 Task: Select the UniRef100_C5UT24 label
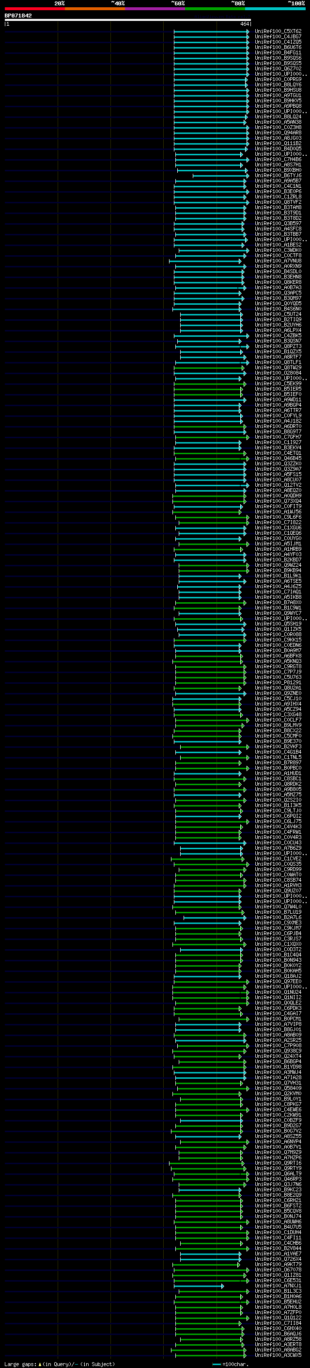pos(278,314)
